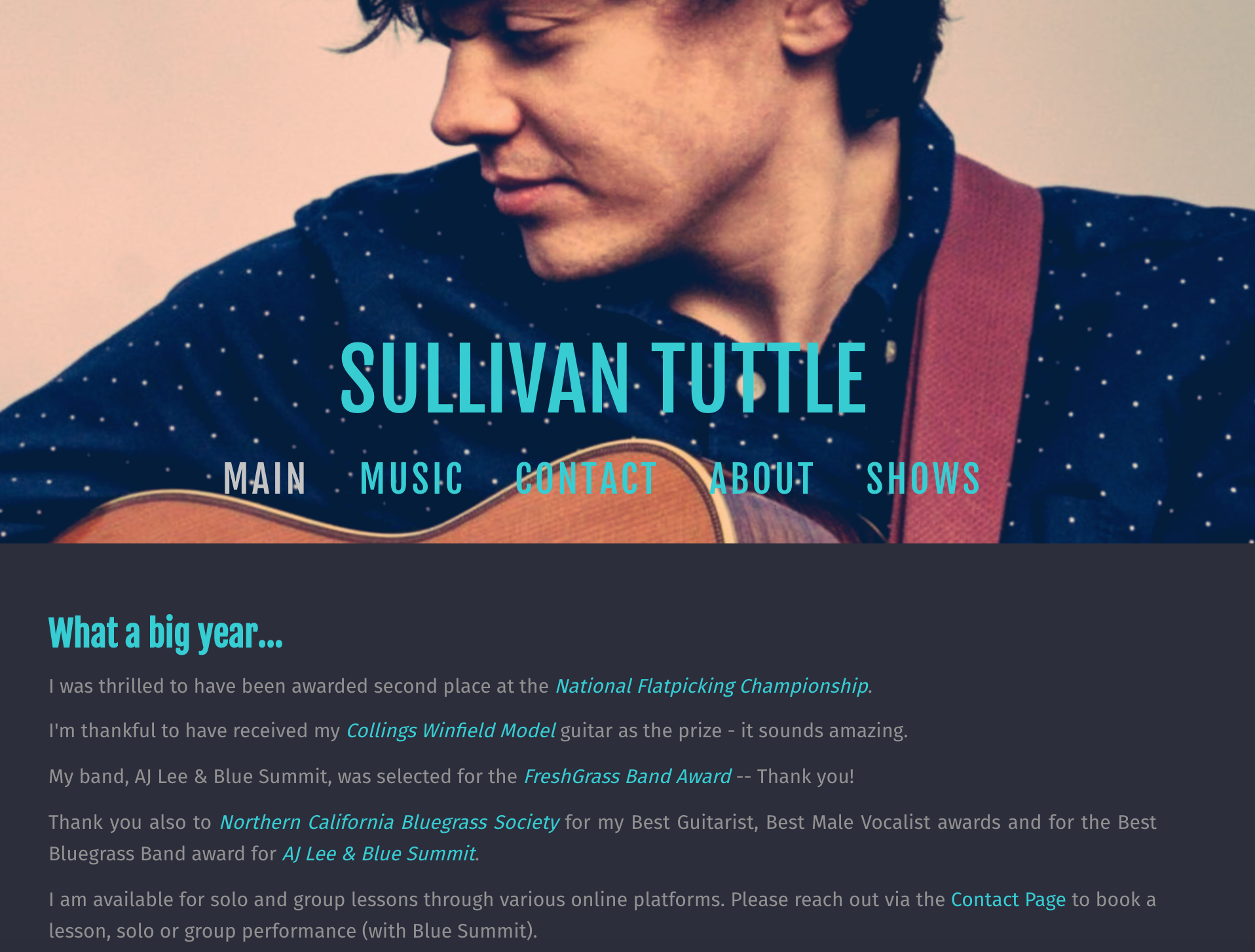Viewport: 1255px width, 952px height.
Task: Click the 'I was thrilled' opening sentence
Action: coord(299,686)
